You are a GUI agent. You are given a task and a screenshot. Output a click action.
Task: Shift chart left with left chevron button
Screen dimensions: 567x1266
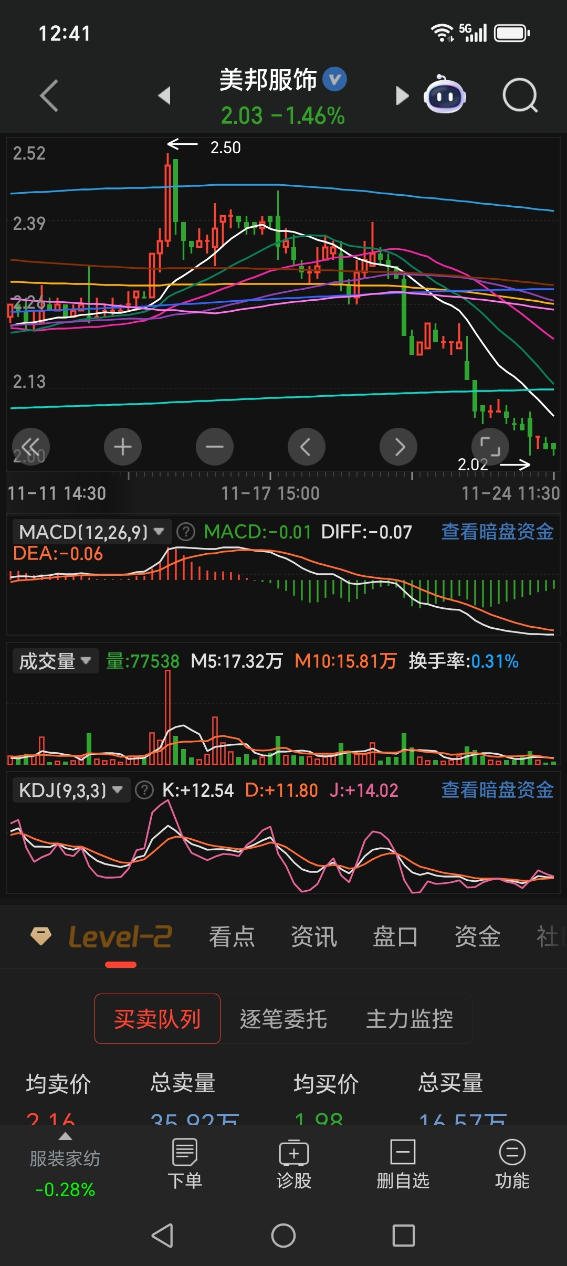click(307, 447)
